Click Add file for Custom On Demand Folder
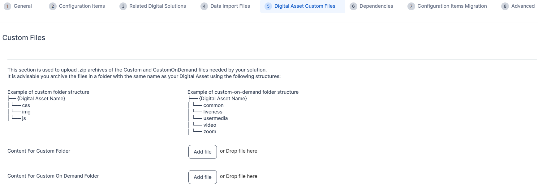Screen dimensions: 538x189 202,177
